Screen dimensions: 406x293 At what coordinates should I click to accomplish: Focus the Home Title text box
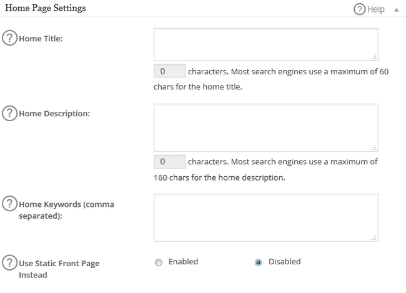265,44
